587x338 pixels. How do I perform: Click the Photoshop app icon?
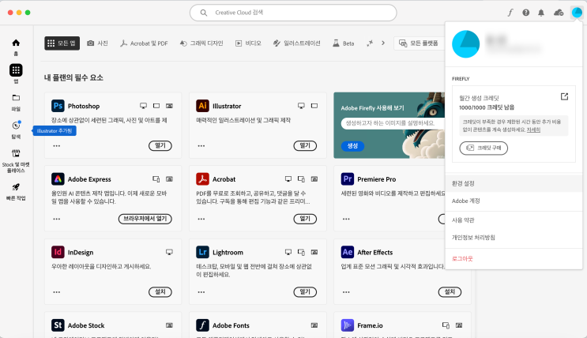point(58,106)
